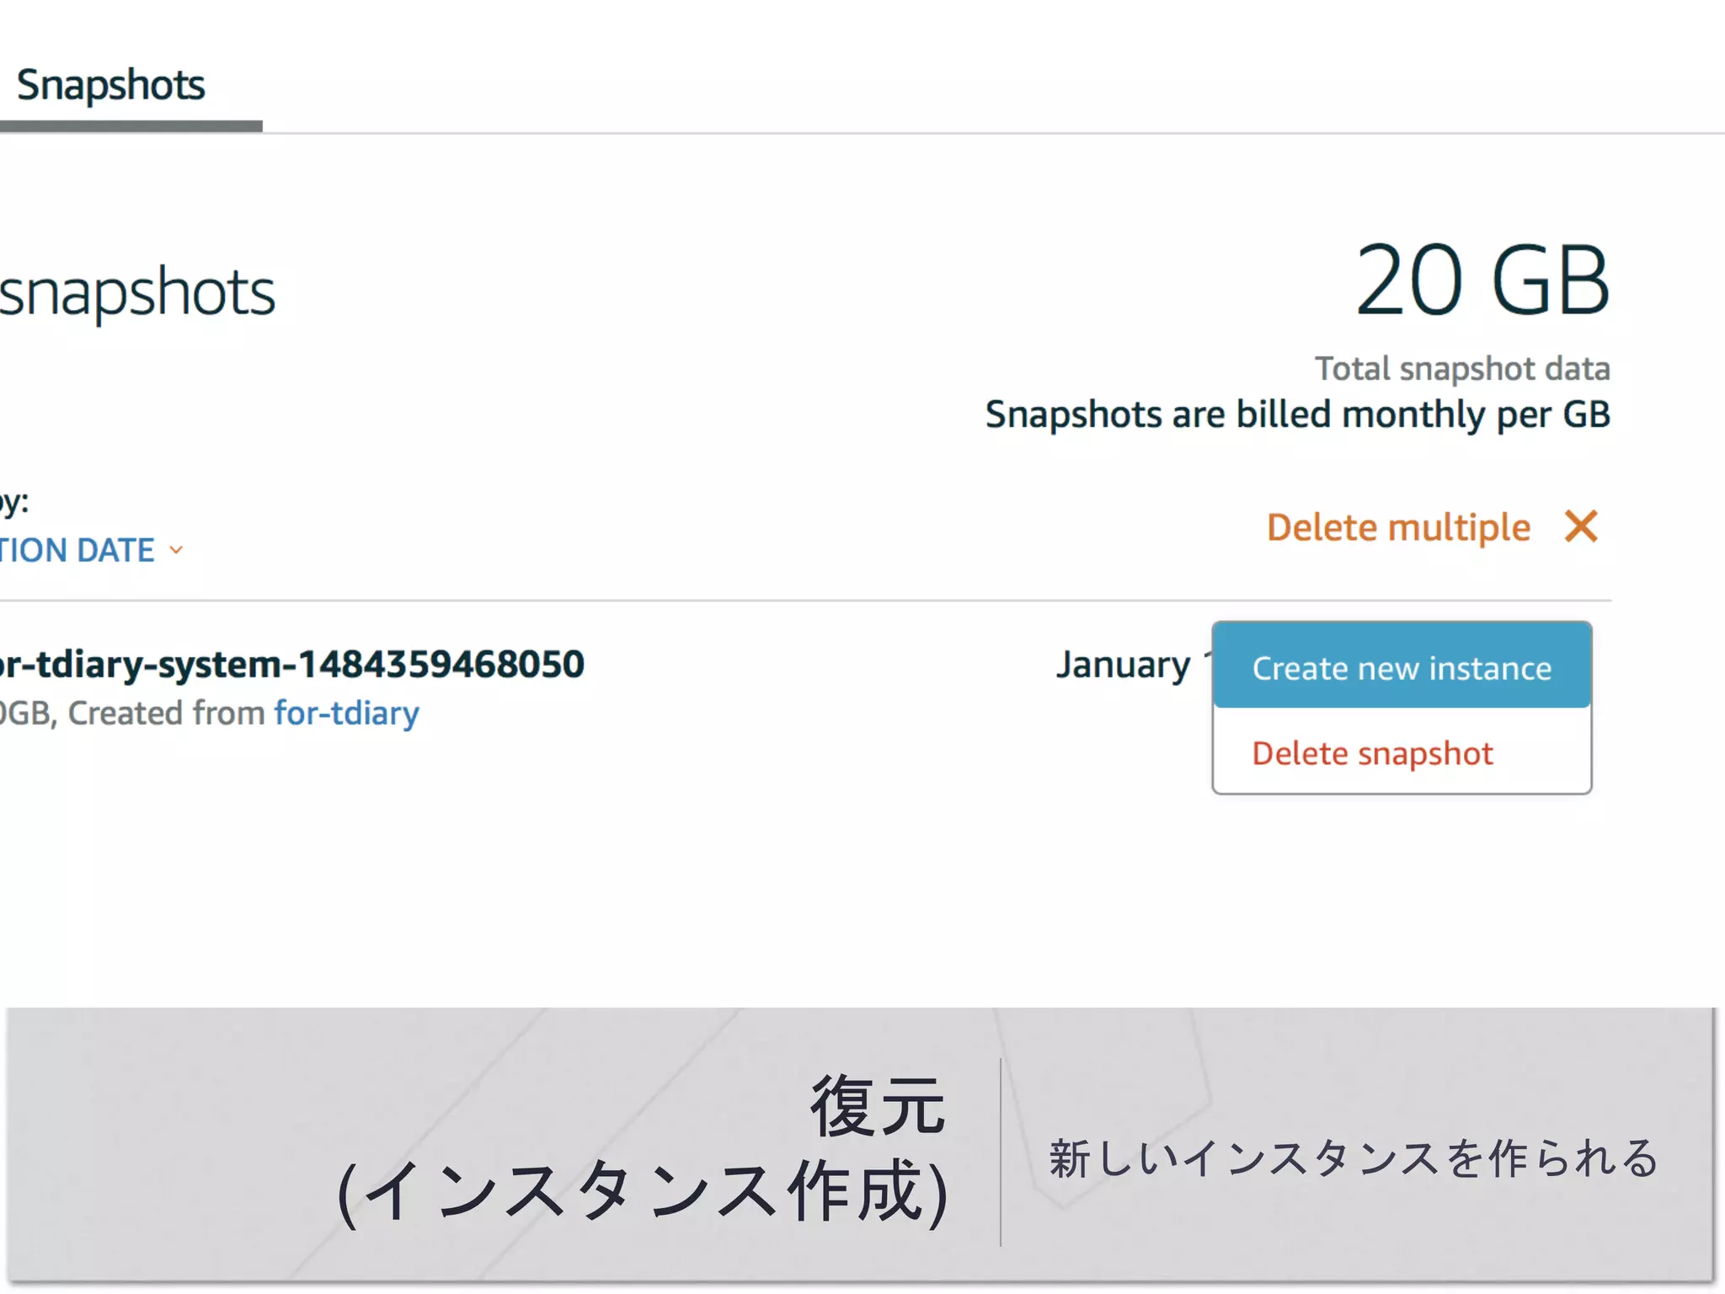1725x1294 pixels.
Task: Click the 復元 caption title
Action: pos(878,1105)
